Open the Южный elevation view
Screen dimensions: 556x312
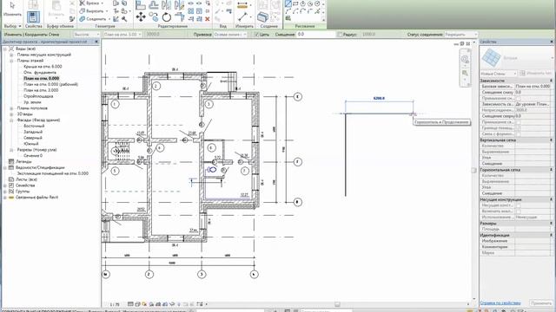pos(31,144)
